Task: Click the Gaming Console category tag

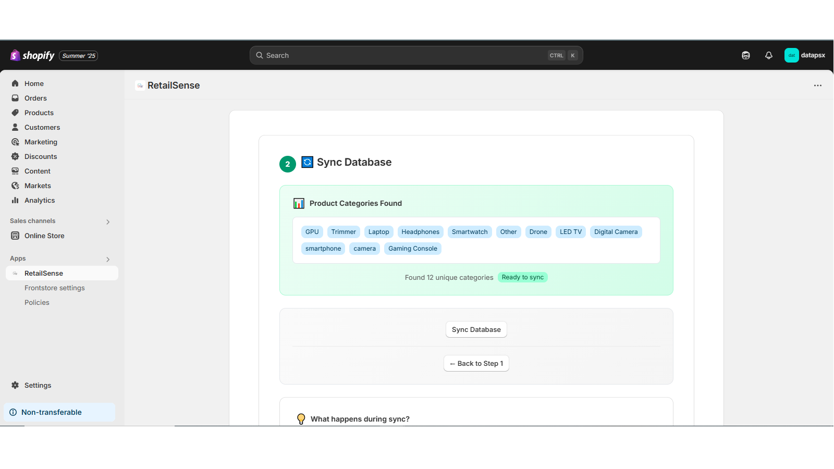Action: click(413, 249)
